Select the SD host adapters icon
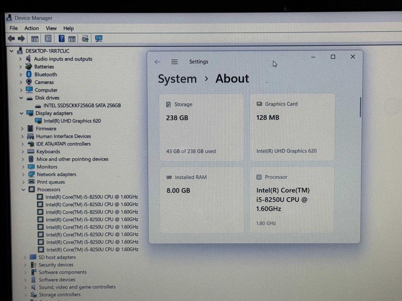This screenshot has height=301, width=402. click(33, 257)
